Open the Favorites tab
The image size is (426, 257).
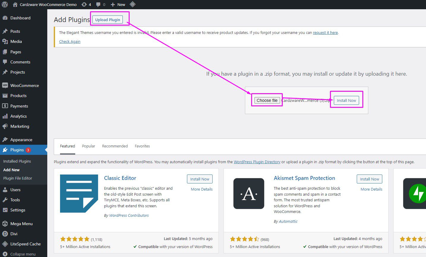coord(142,146)
